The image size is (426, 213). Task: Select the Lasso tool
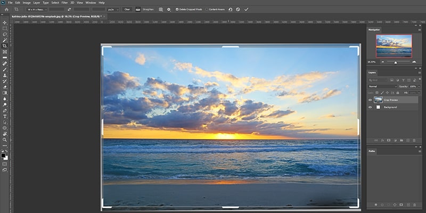tap(5, 34)
